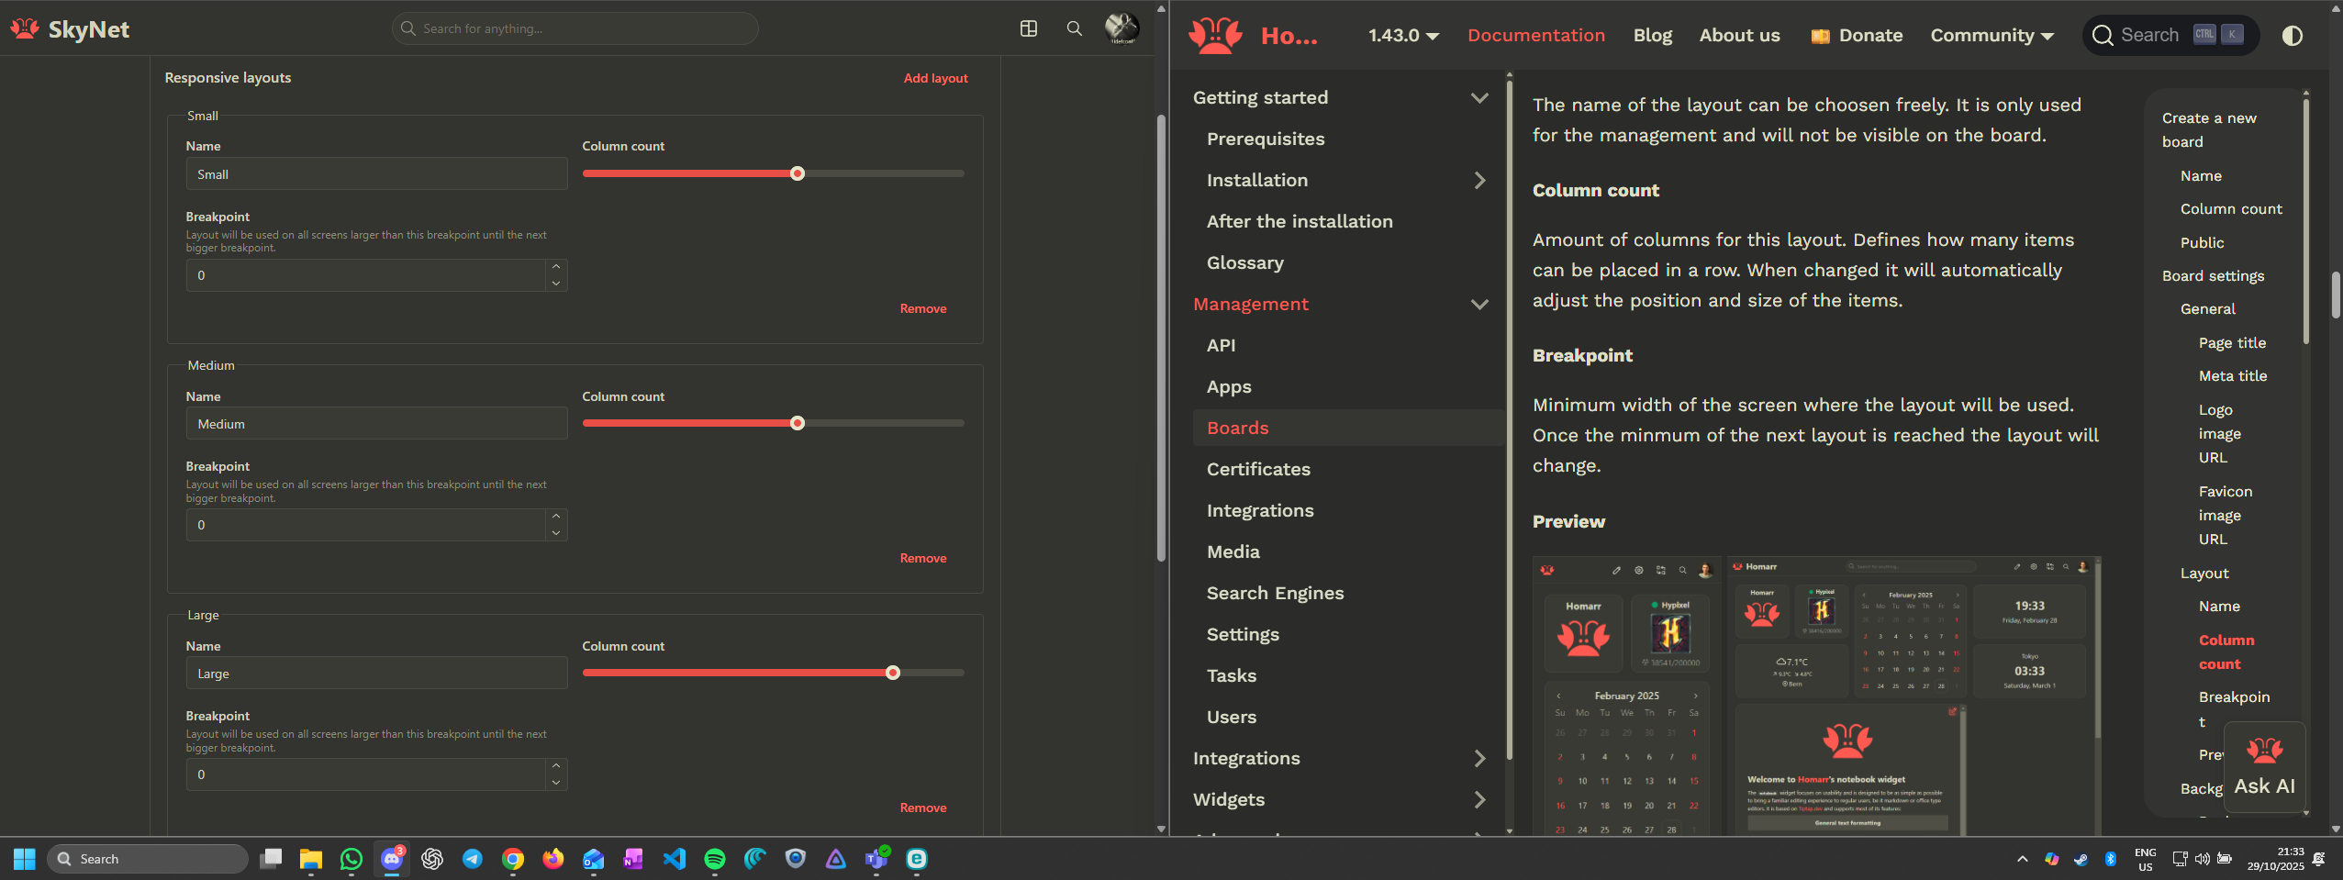
Task: Click the Large layout column count slider
Action: (x=773, y=673)
